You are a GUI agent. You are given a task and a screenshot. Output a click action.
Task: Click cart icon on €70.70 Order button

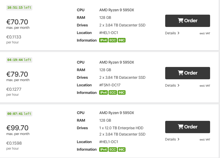180,21
